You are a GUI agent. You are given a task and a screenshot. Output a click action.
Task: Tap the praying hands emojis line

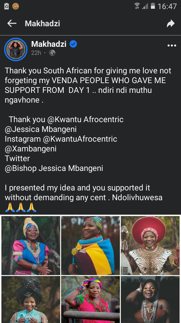click(20, 208)
